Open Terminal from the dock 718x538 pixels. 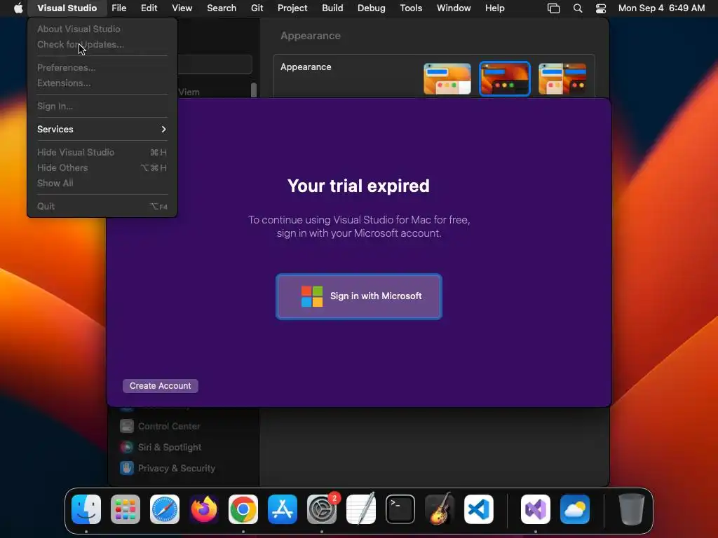pos(400,509)
